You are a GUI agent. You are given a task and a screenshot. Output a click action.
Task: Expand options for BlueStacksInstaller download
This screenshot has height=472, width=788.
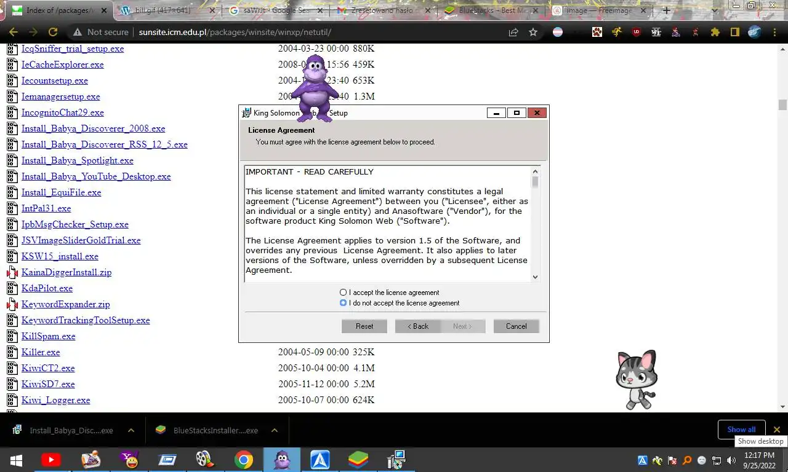275,430
